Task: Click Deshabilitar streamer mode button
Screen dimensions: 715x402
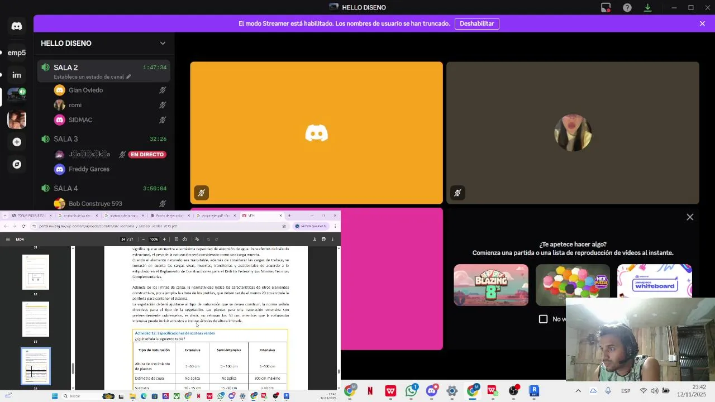Action: (x=476, y=23)
